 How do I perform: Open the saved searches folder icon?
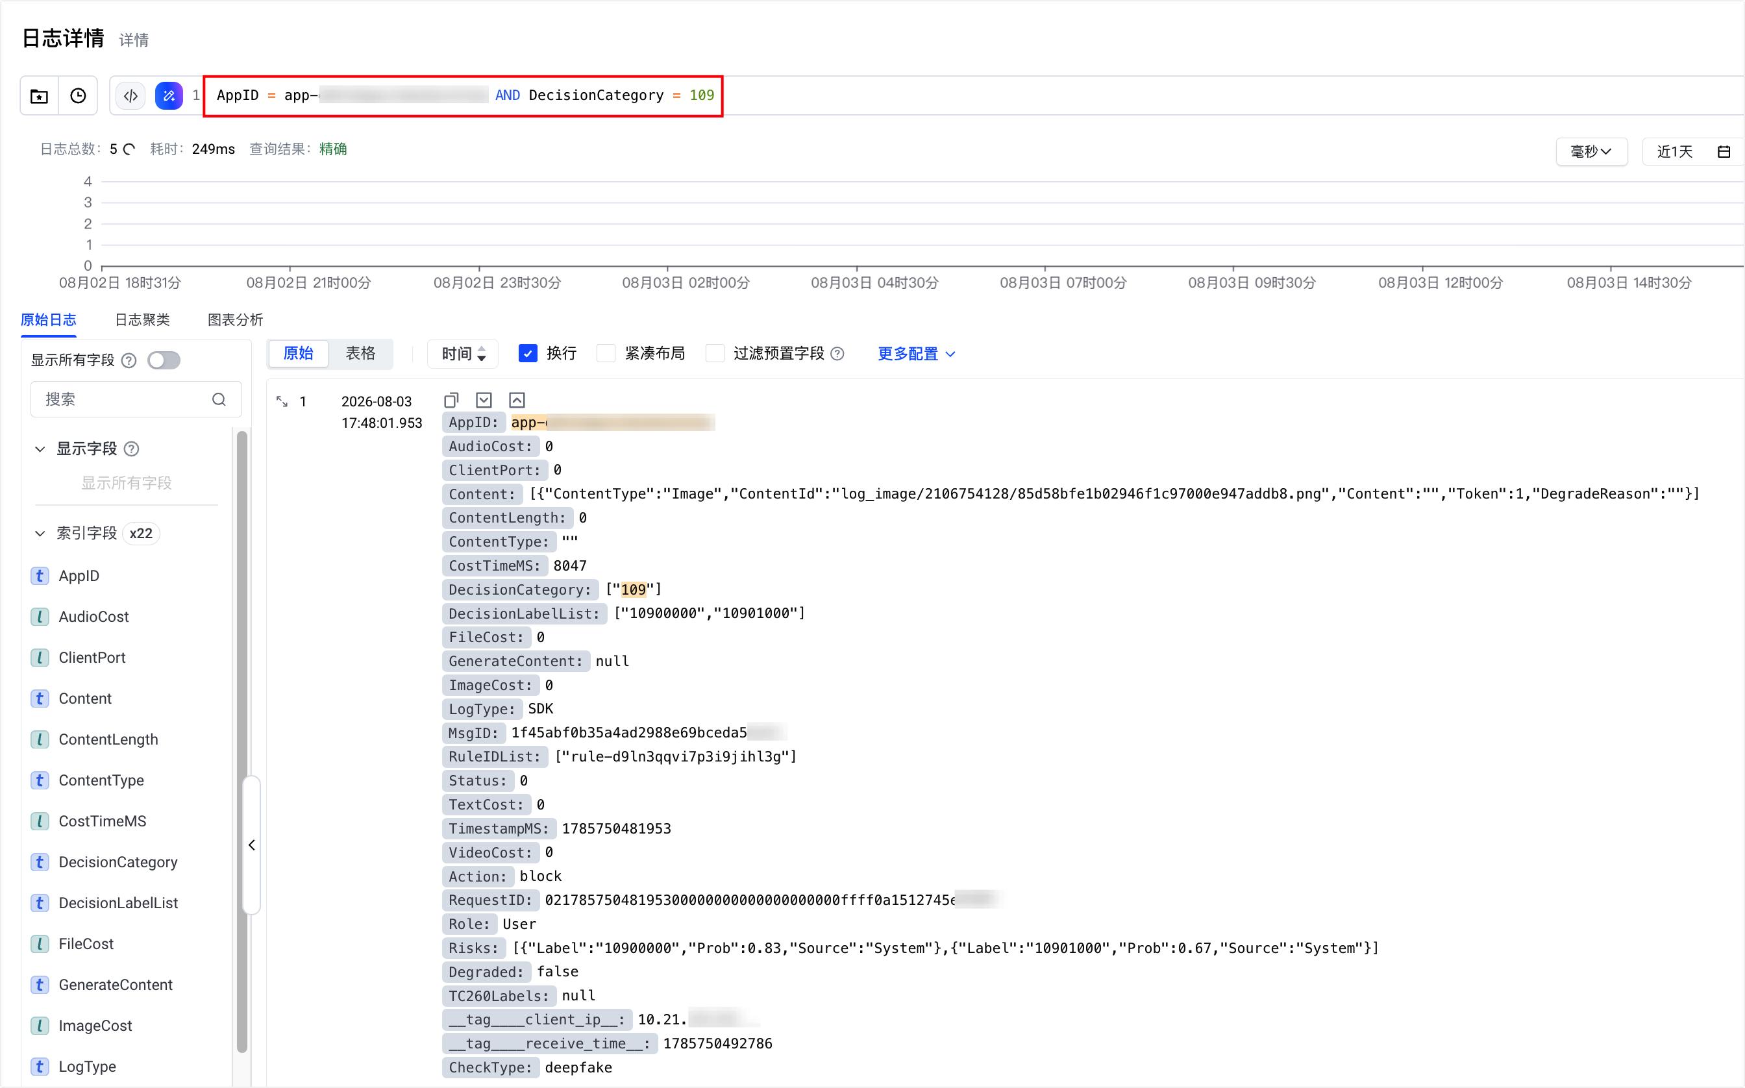(40, 95)
